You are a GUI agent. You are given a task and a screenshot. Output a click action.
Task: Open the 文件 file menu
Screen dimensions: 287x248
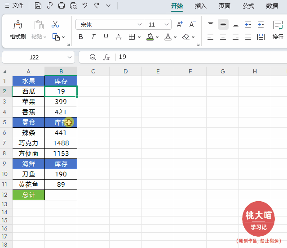[14, 5]
